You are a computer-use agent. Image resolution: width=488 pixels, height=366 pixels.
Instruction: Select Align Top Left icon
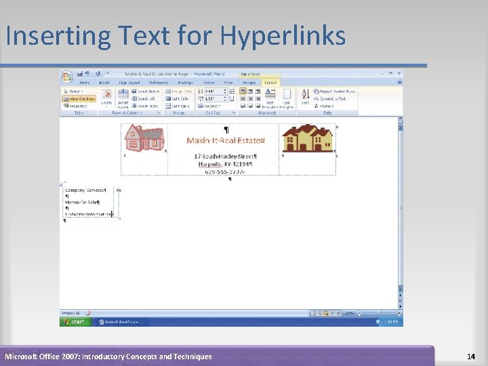(243, 91)
